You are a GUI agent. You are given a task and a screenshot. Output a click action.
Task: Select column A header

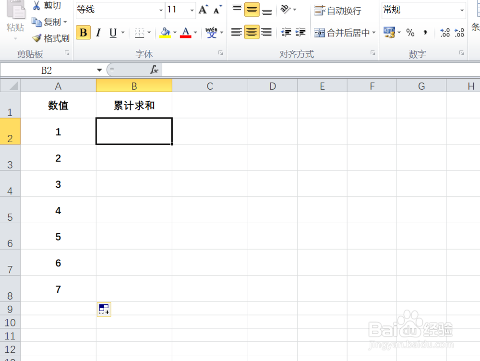pos(58,86)
